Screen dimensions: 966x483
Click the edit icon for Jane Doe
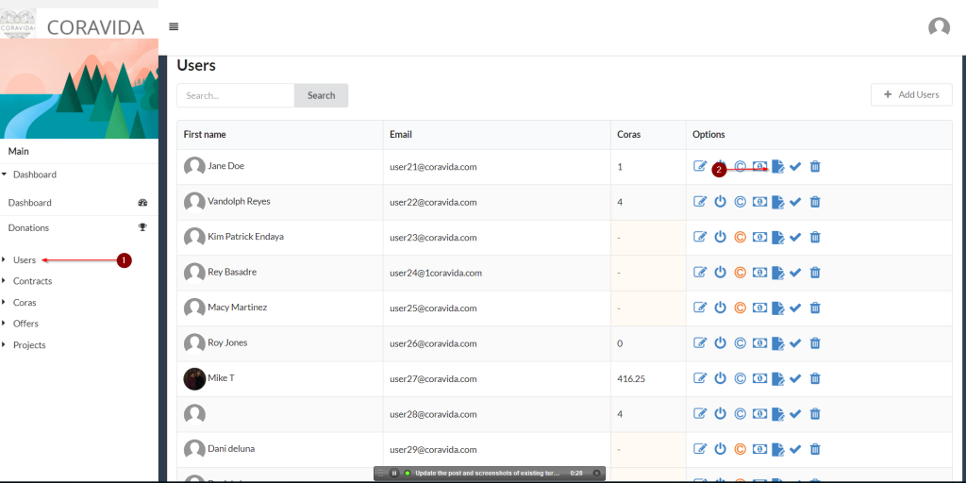pyautogui.click(x=700, y=166)
